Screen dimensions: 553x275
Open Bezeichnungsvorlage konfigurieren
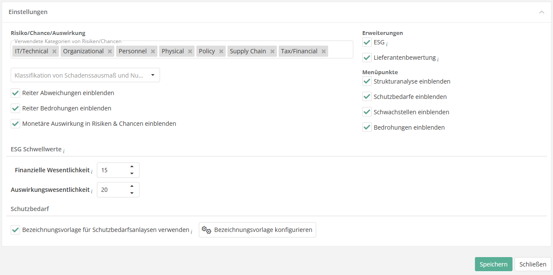click(257, 230)
